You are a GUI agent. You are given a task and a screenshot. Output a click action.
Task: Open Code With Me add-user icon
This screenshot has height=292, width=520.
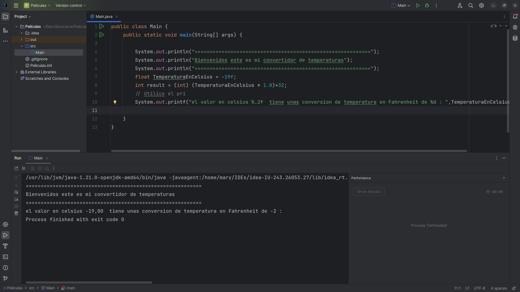pos(460,5)
